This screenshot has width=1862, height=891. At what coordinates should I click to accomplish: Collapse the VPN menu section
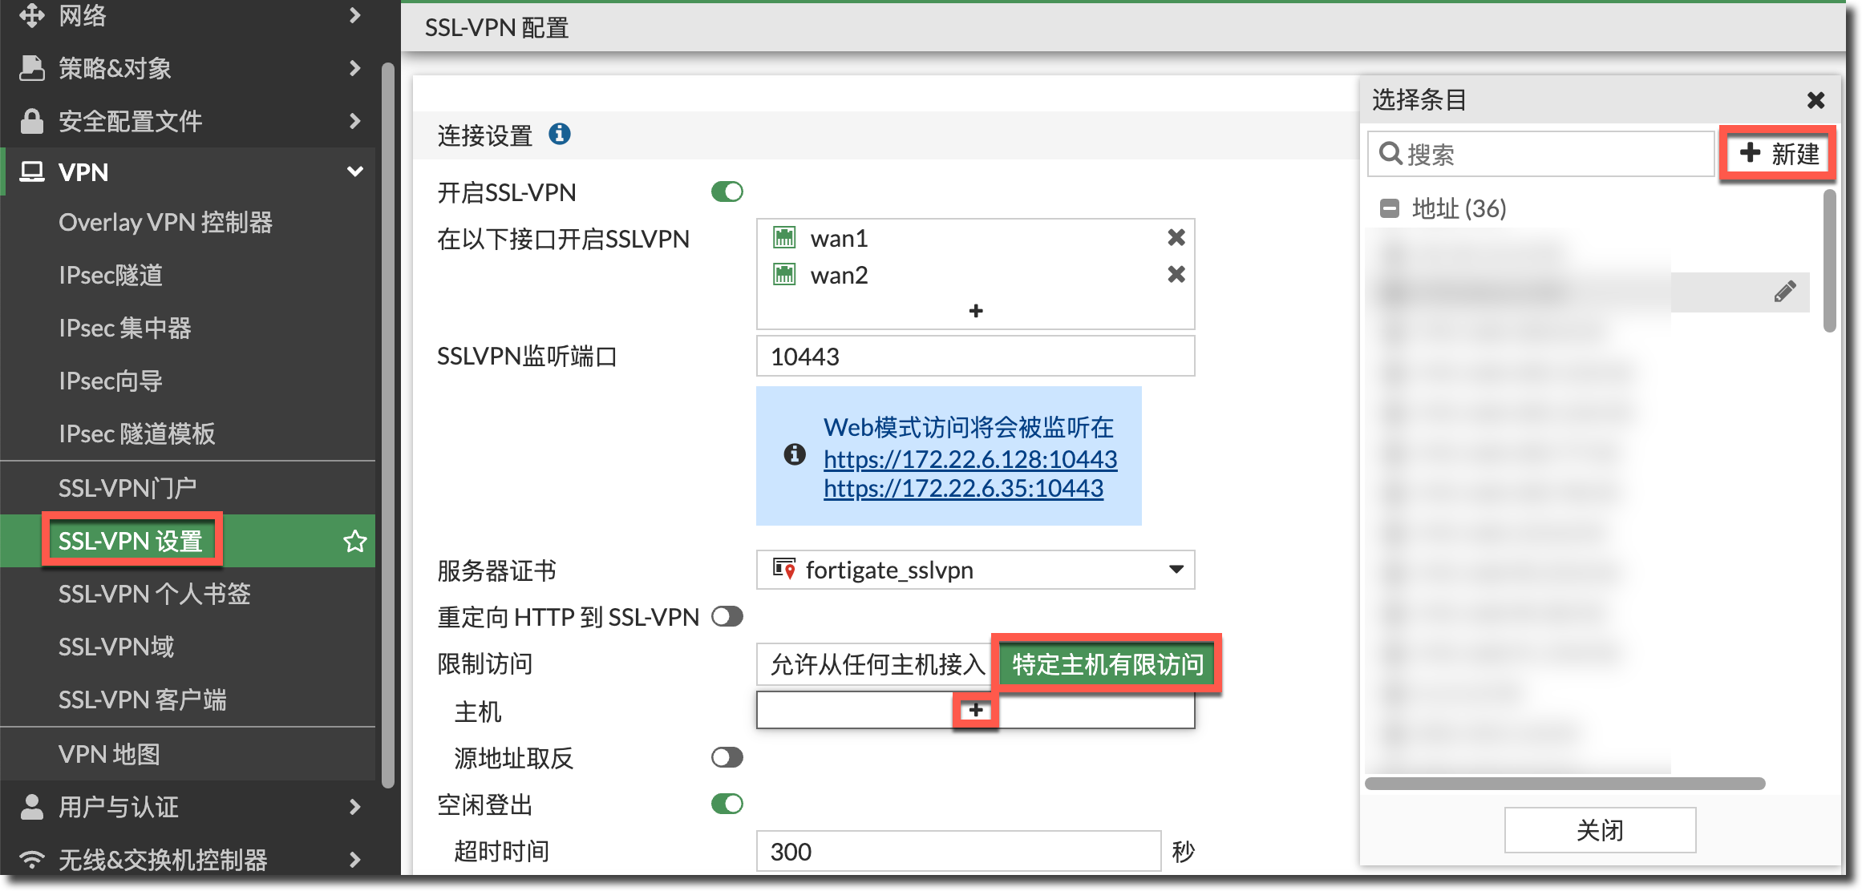[355, 171]
